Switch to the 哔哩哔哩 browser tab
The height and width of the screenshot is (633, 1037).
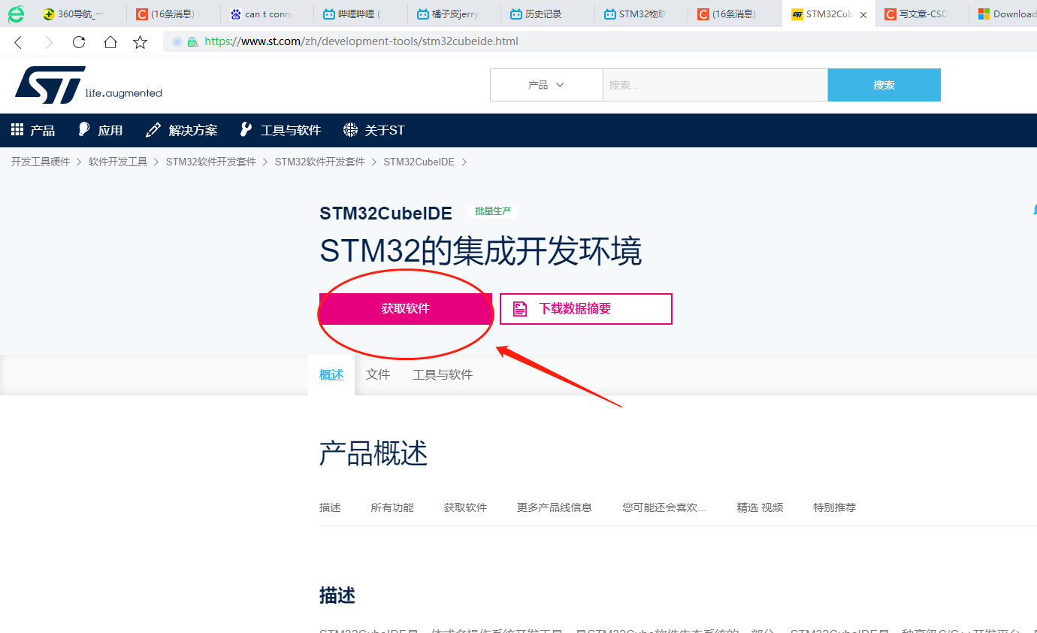(360, 14)
